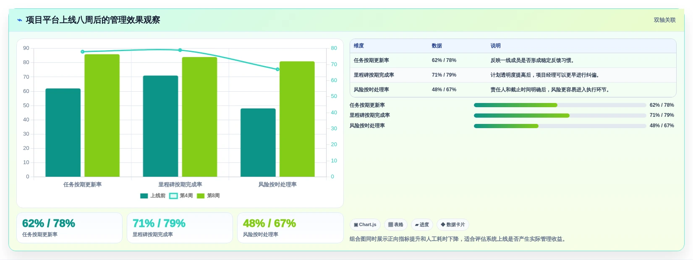Click the 里程碑按期完成率 x-axis label
Image resolution: width=693 pixels, height=260 pixels.
[x=180, y=185]
